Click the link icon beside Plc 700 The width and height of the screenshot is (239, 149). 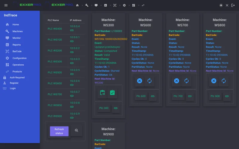[x=190, y=96]
